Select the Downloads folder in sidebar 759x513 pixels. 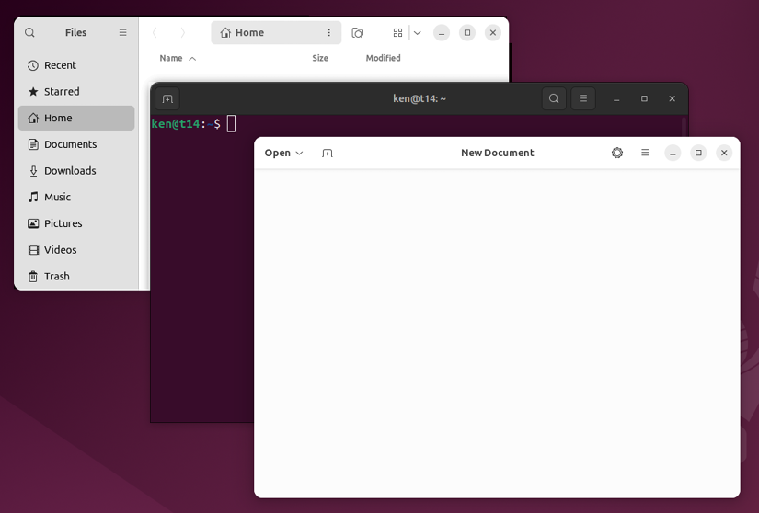[x=70, y=171]
